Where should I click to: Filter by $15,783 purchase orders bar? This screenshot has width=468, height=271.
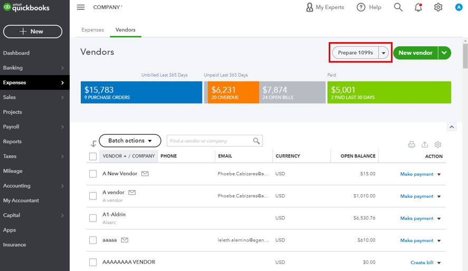141,92
